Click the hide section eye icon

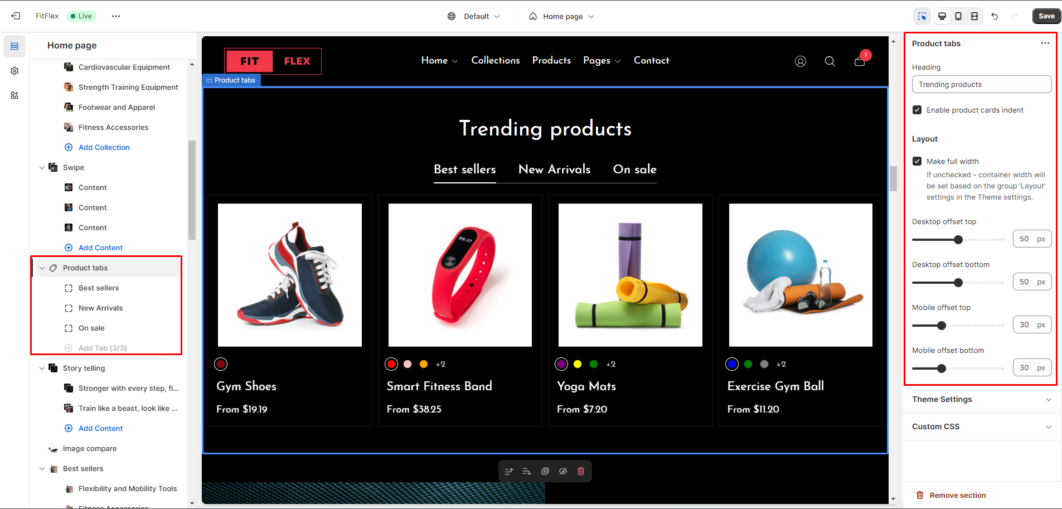(563, 471)
